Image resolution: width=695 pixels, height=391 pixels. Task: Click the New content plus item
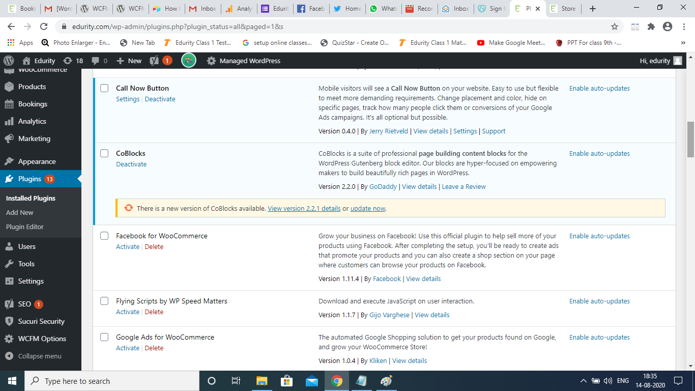point(129,61)
